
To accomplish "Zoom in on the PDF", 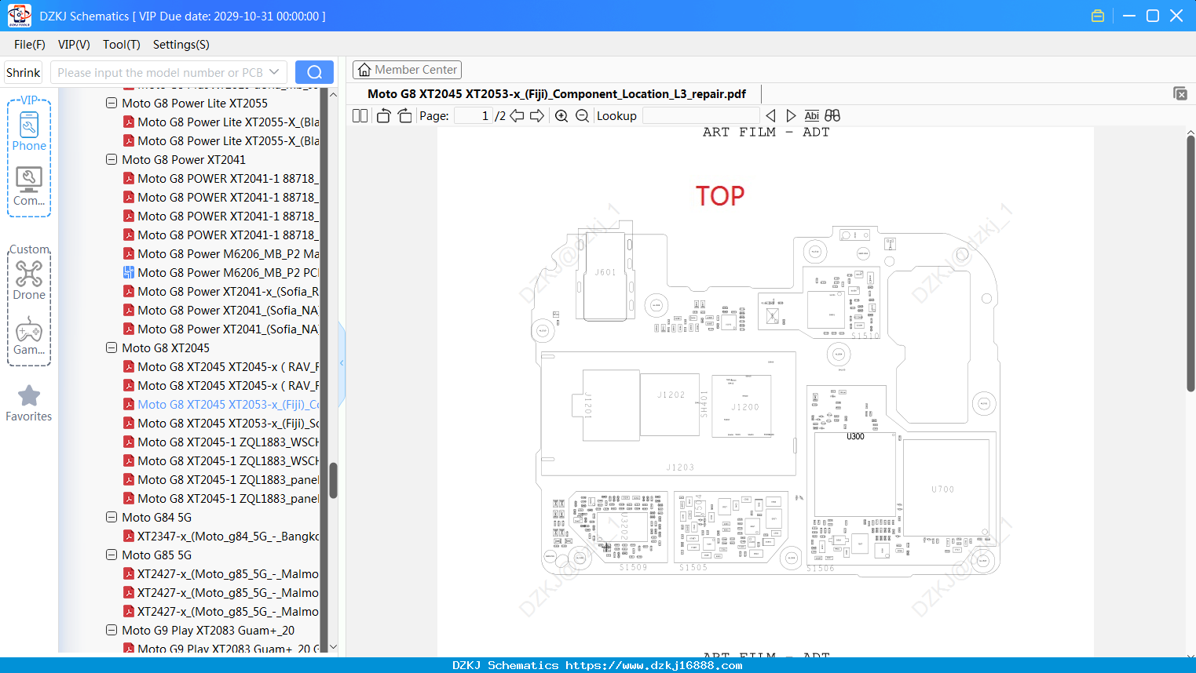I will point(561,116).
